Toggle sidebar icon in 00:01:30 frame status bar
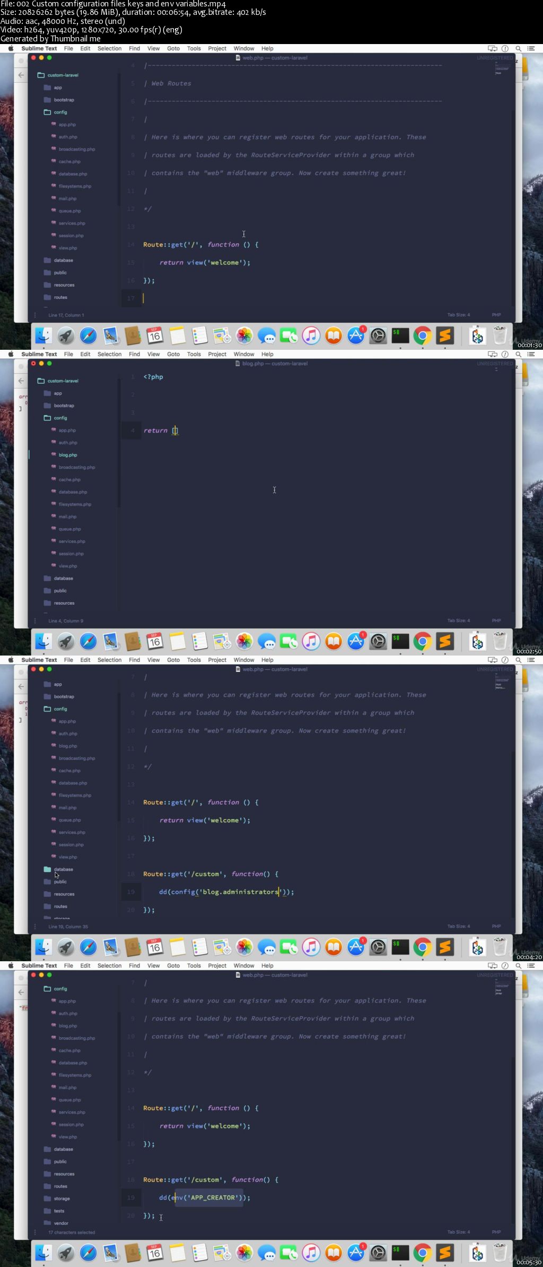Image resolution: width=543 pixels, height=1267 pixels. 36,315
